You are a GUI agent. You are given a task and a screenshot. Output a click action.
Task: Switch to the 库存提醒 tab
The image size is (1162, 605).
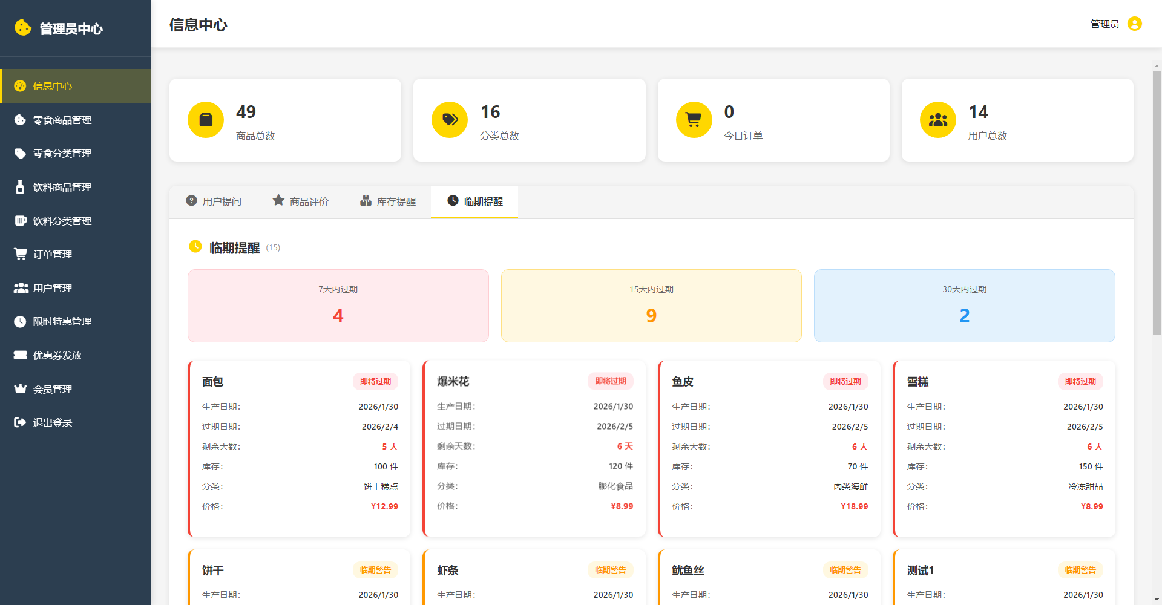(x=388, y=201)
